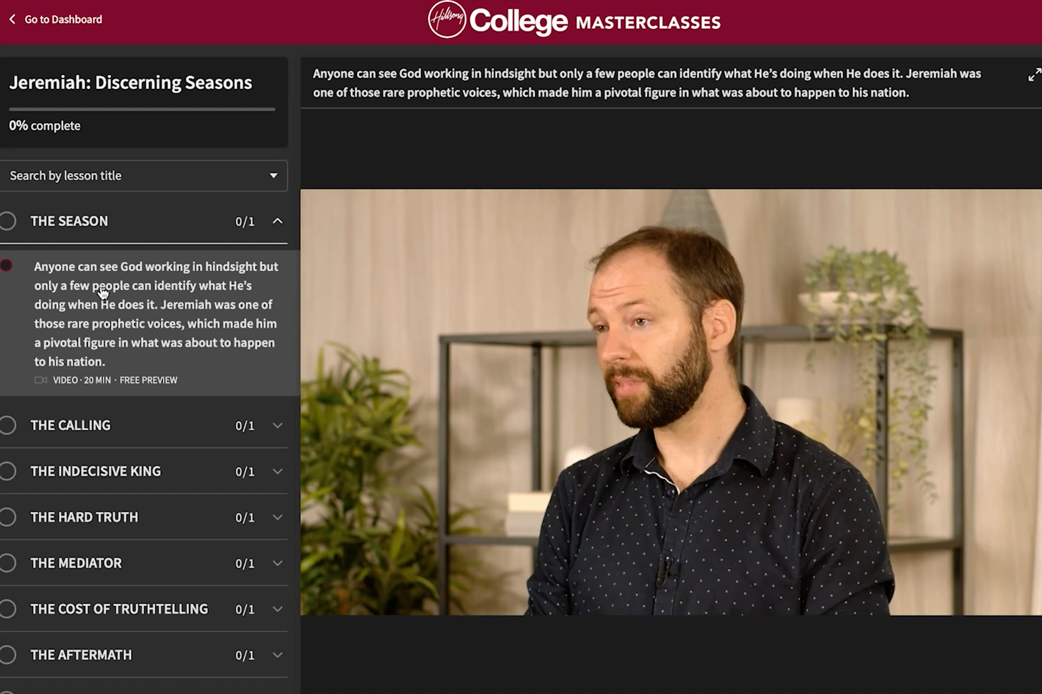
Task: Click the video camera icon beside VIDEO 20 MIN
Action: coord(41,380)
